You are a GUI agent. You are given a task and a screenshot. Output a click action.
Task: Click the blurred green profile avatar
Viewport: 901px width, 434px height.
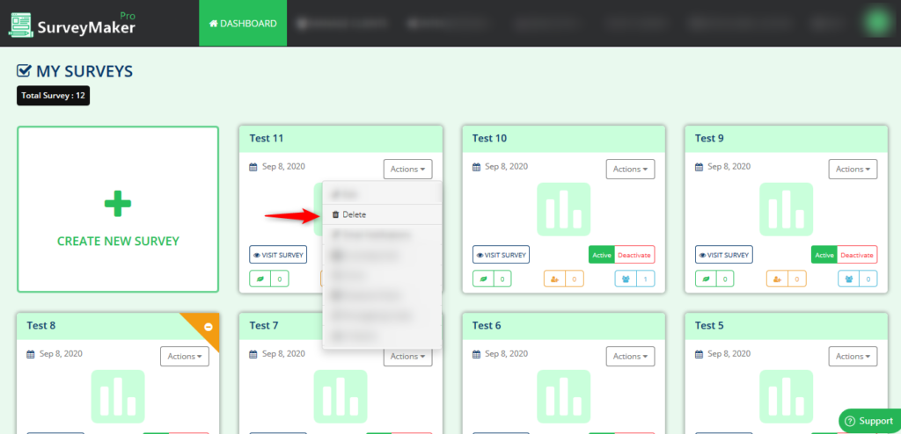point(877,23)
